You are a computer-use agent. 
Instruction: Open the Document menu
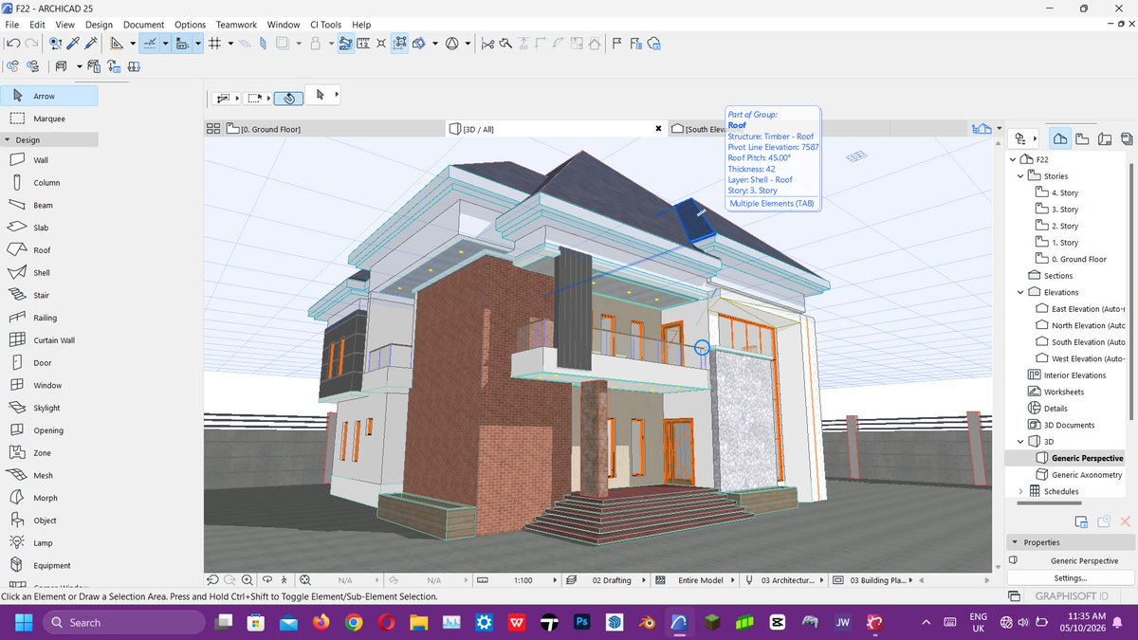click(143, 25)
